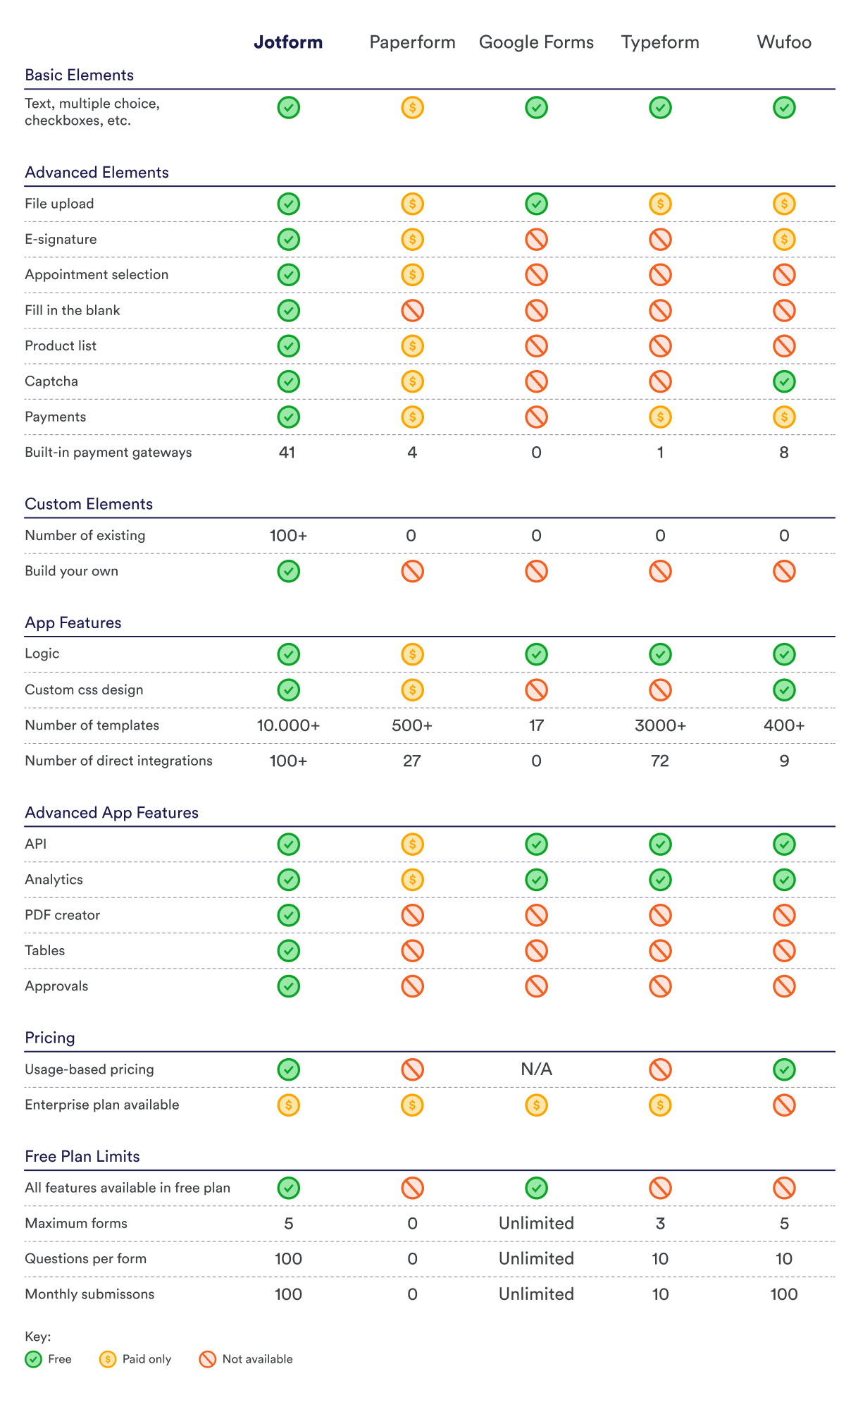
Task: Click Google Forms' not-available icon for Captcha
Action: tap(536, 381)
